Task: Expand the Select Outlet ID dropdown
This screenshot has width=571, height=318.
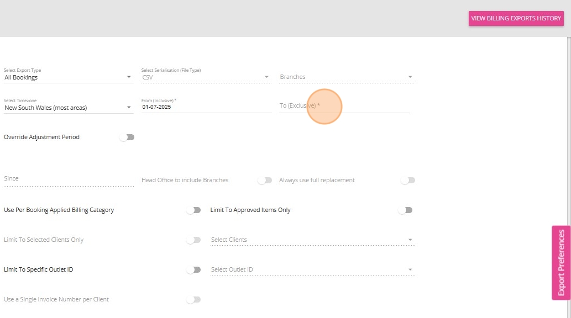Action: click(x=313, y=269)
